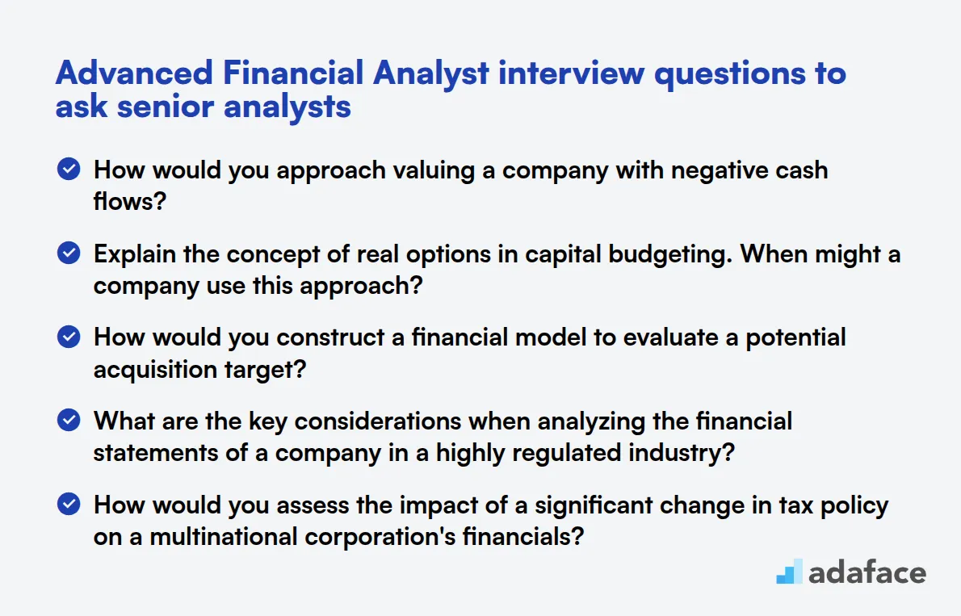
Task: Click 'What are the key considerations' text
Action: [x=277, y=421]
